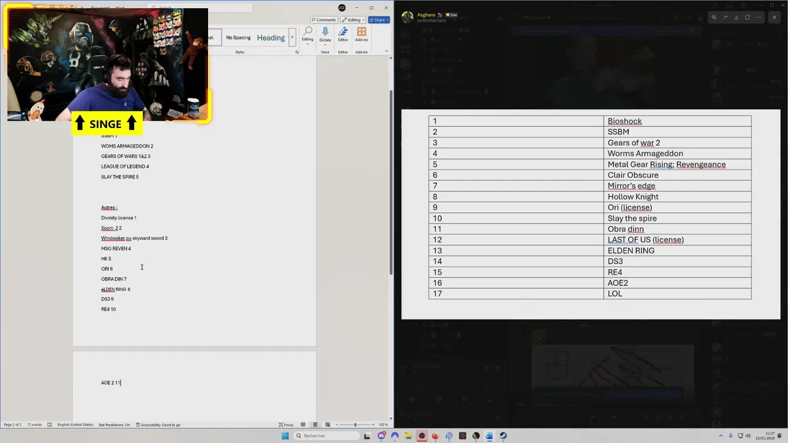Open File Explorer from taskbar
Viewport: 788px width, 443px height.
408,436
